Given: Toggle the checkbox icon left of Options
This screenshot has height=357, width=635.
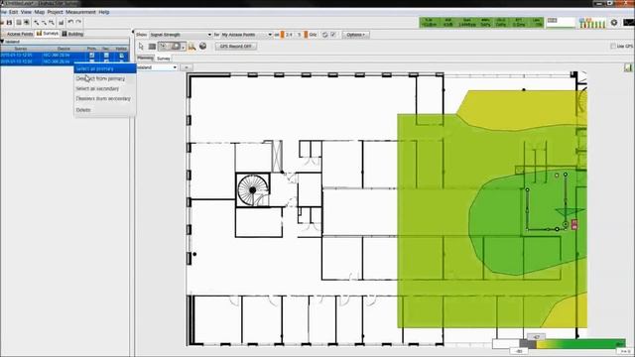Looking at the screenshot, I should pyautogui.click(x=333, y=35).
